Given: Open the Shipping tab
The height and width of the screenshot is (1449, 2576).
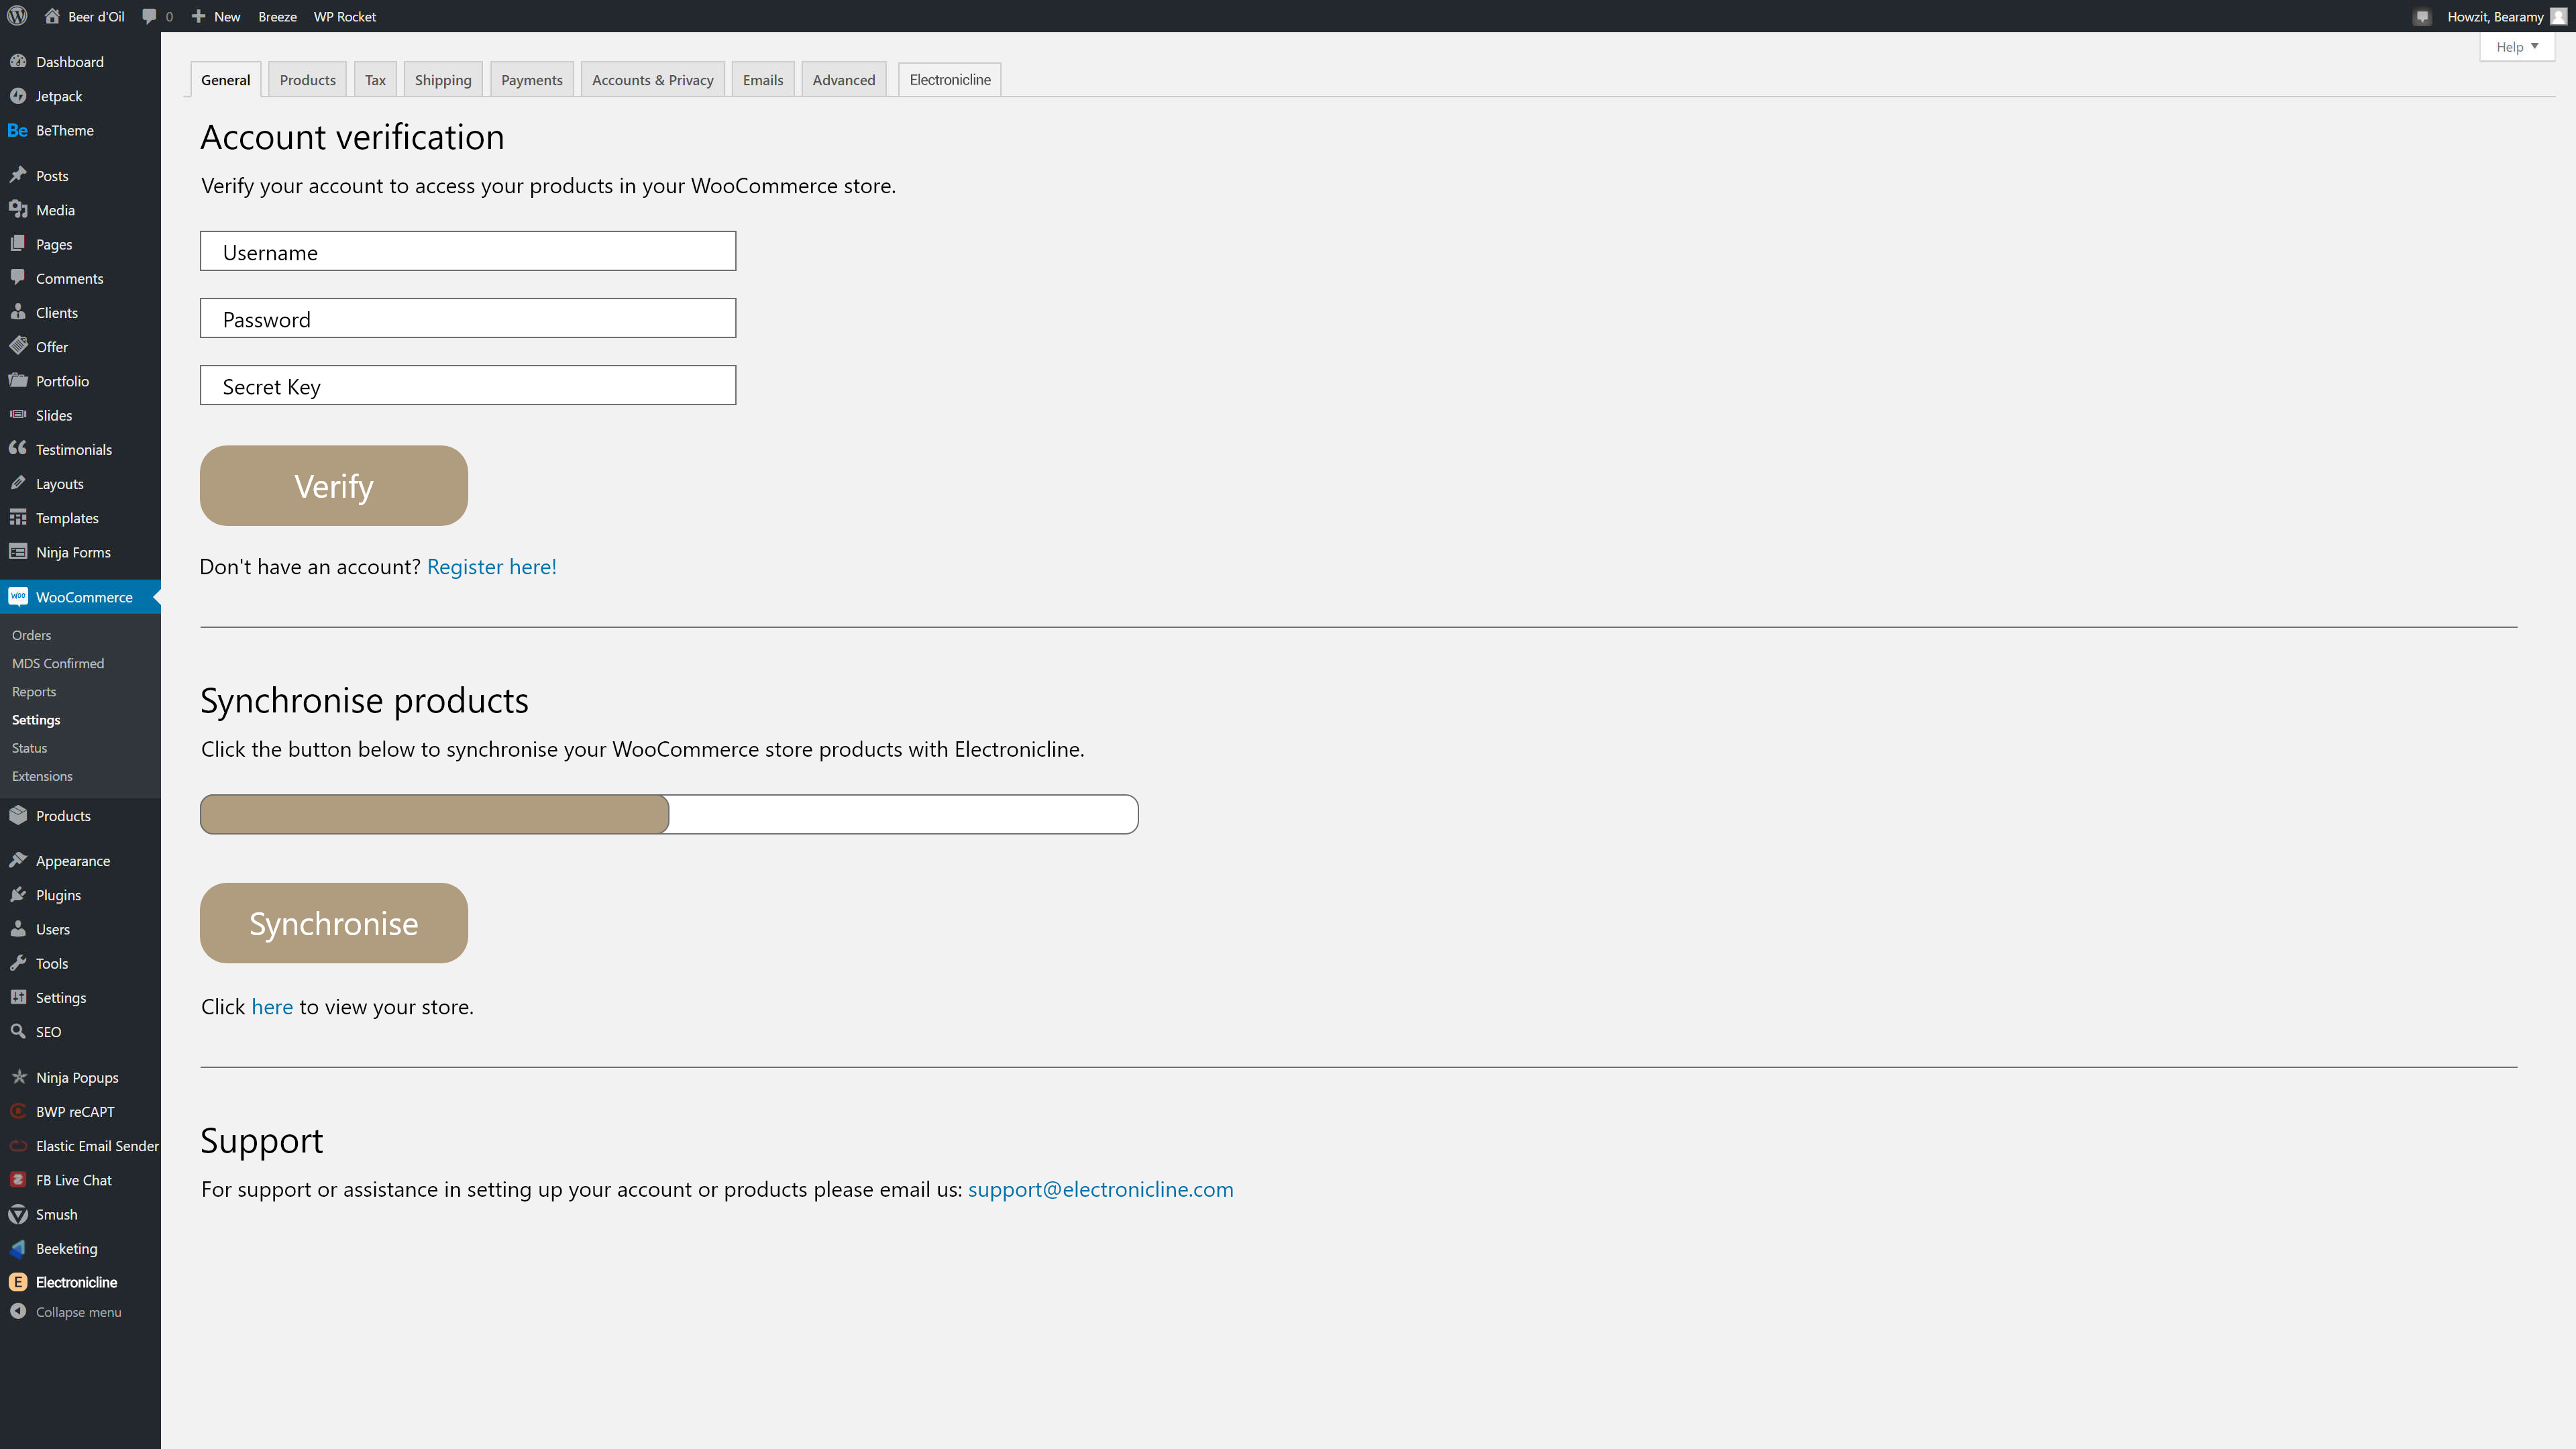Looking at the screenshot, I should (x=443, y=80).
